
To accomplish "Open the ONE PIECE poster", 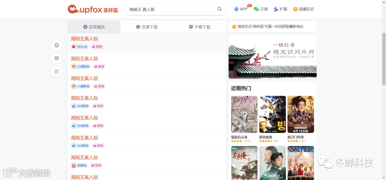I will click(x=301, y=163).
